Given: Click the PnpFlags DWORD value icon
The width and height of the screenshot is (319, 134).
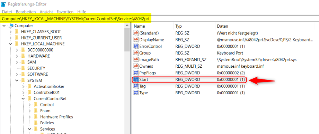Looking at the screenshot, I should [136, 73].
